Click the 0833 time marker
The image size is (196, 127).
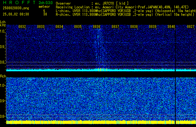(x=41, y=27)
